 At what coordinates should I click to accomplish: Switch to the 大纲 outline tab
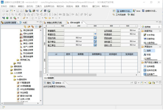click(23, 23)
